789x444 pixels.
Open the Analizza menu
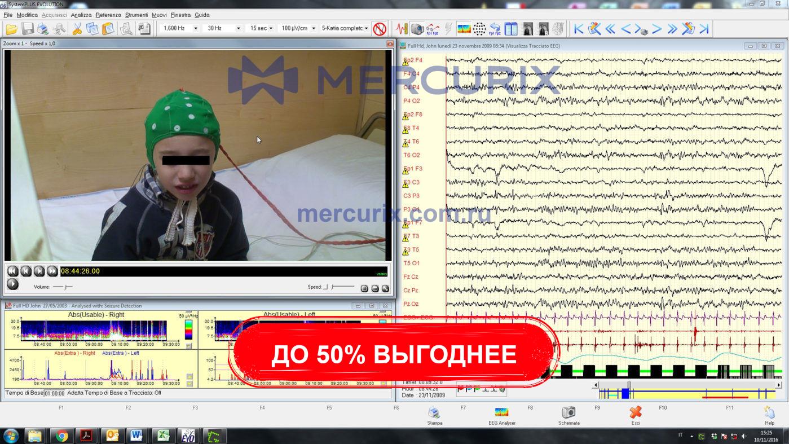(81, 15)
